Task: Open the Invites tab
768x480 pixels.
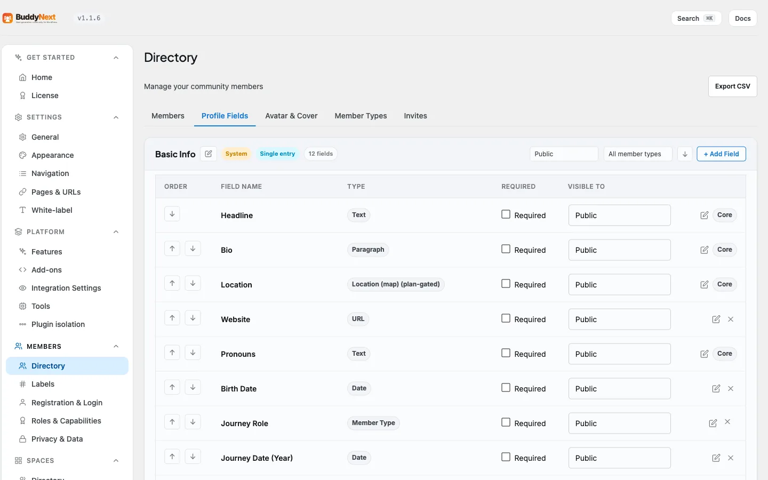Action: [415, 116]
